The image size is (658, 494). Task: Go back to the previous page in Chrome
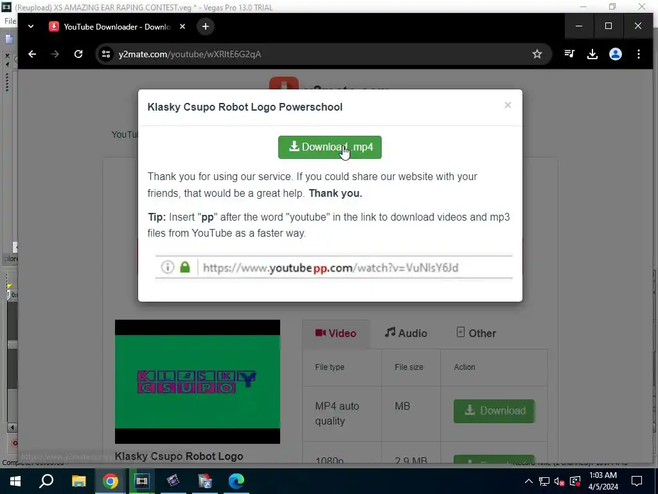coord(32,54)
